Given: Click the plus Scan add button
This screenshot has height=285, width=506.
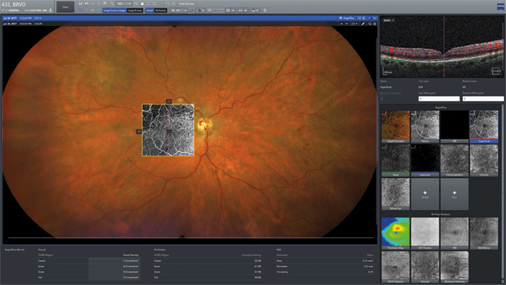Looking at the screenshot, I should click(x=455, y=194).
